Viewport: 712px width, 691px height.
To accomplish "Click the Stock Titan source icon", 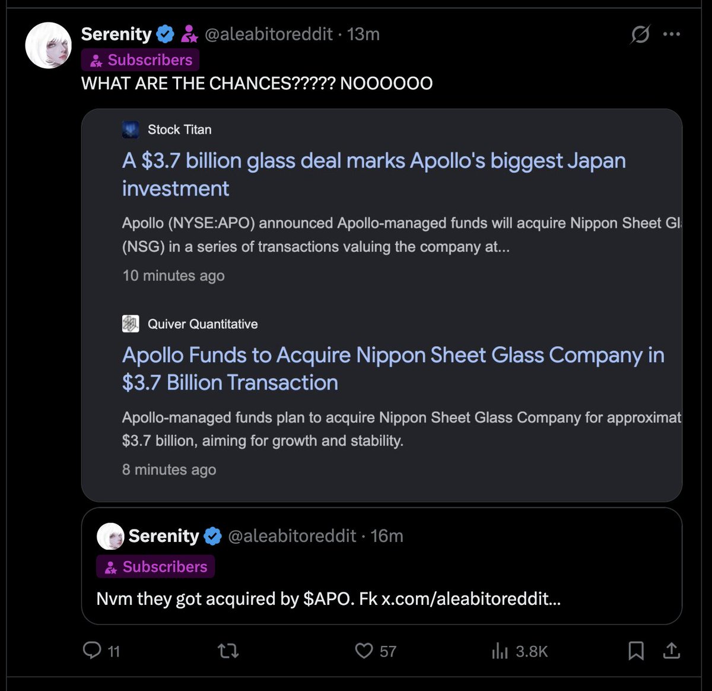I will pos(131,129).
